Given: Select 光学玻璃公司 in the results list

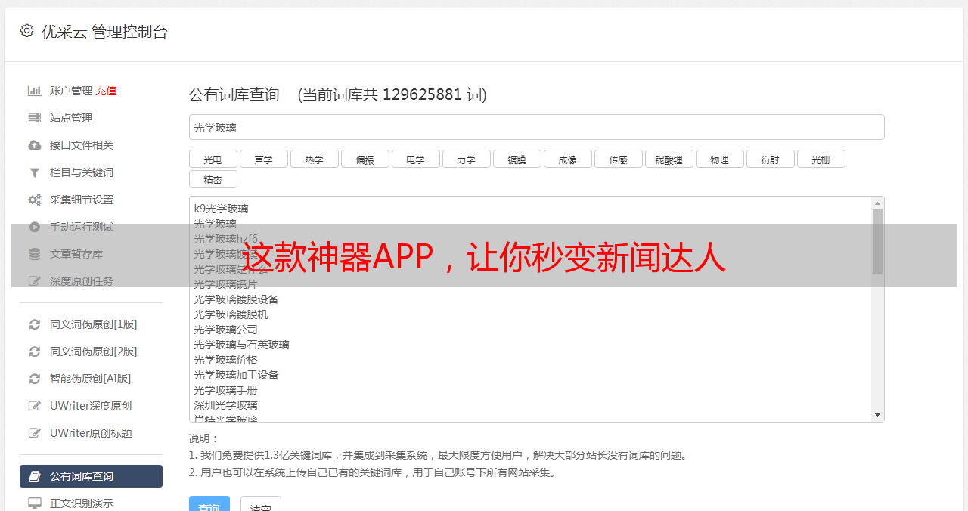Looking at the screenshot, I should [x=225, y=330].
